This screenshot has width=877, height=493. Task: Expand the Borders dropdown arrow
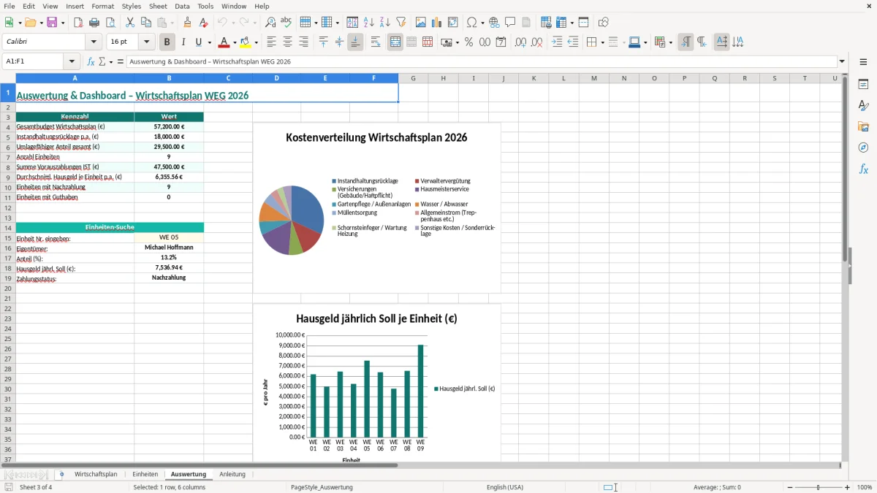[x=602, y=42]
